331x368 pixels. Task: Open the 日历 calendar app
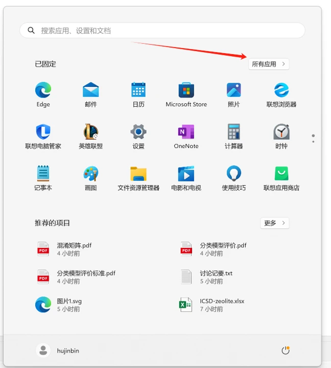(x=138, y=95)
